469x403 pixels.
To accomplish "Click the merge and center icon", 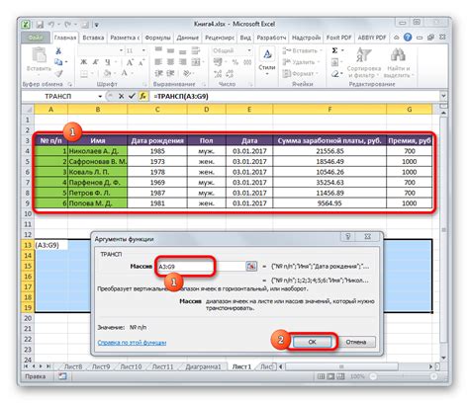I will (x=196, y=62).
